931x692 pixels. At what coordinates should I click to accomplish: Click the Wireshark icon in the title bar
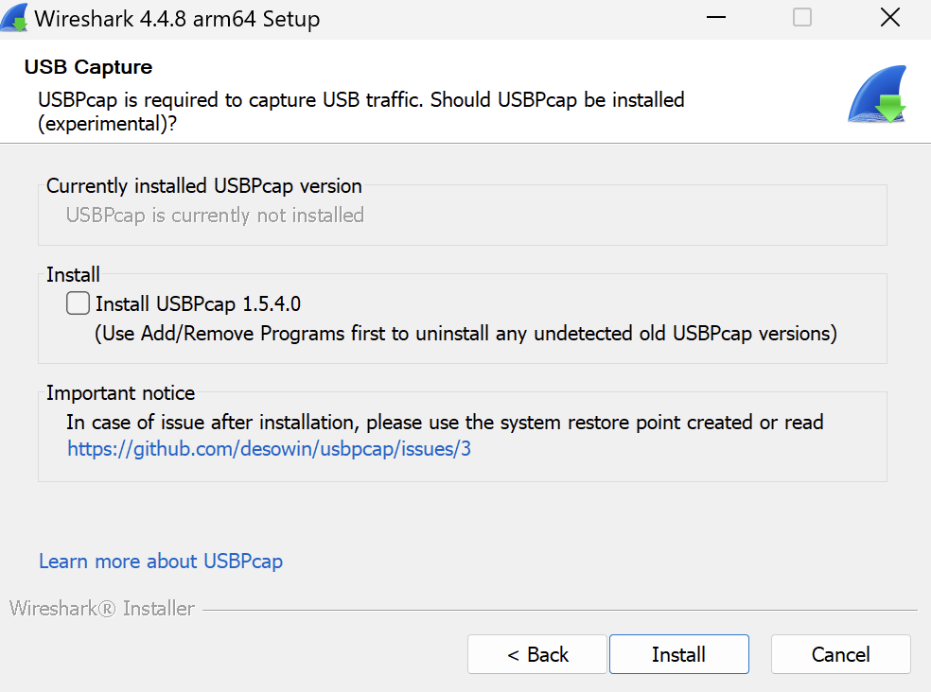pyautogui.click(x=14, y=18)
